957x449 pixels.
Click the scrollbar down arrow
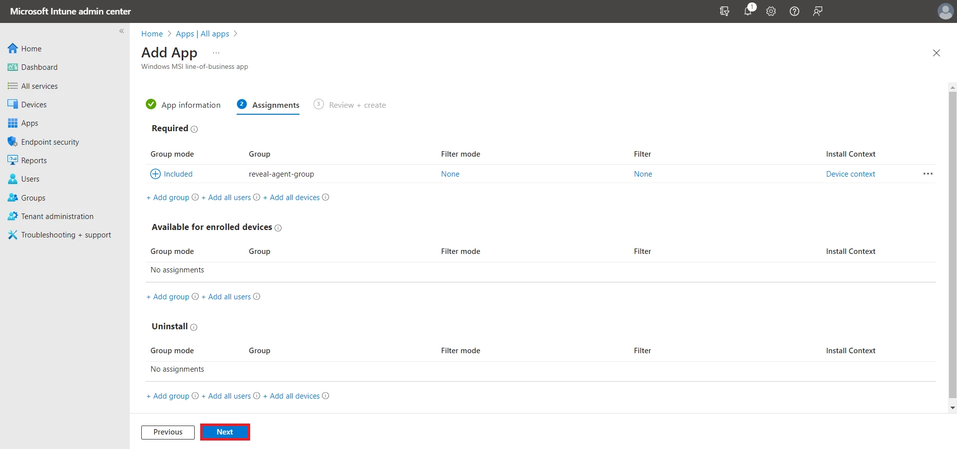coord(953,408)
